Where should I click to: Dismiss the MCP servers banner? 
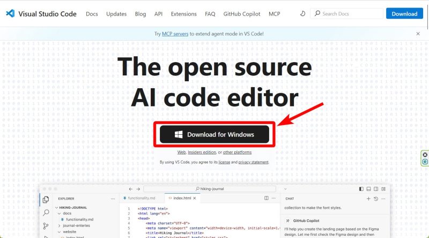pos(418,34)
